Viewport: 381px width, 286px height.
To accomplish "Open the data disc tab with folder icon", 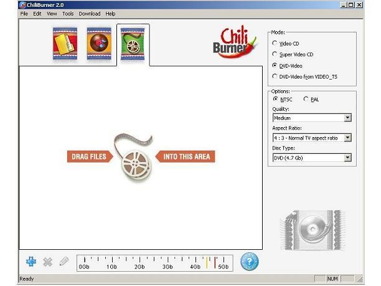I will click(65, 44).
